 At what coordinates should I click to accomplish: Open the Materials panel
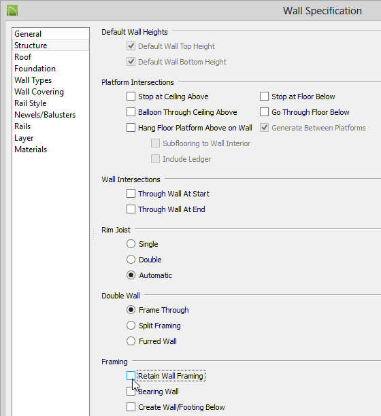tap(31, 150)
